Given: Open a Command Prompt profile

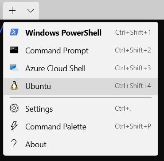Looking at the screenshot, I should coord(81,50).
